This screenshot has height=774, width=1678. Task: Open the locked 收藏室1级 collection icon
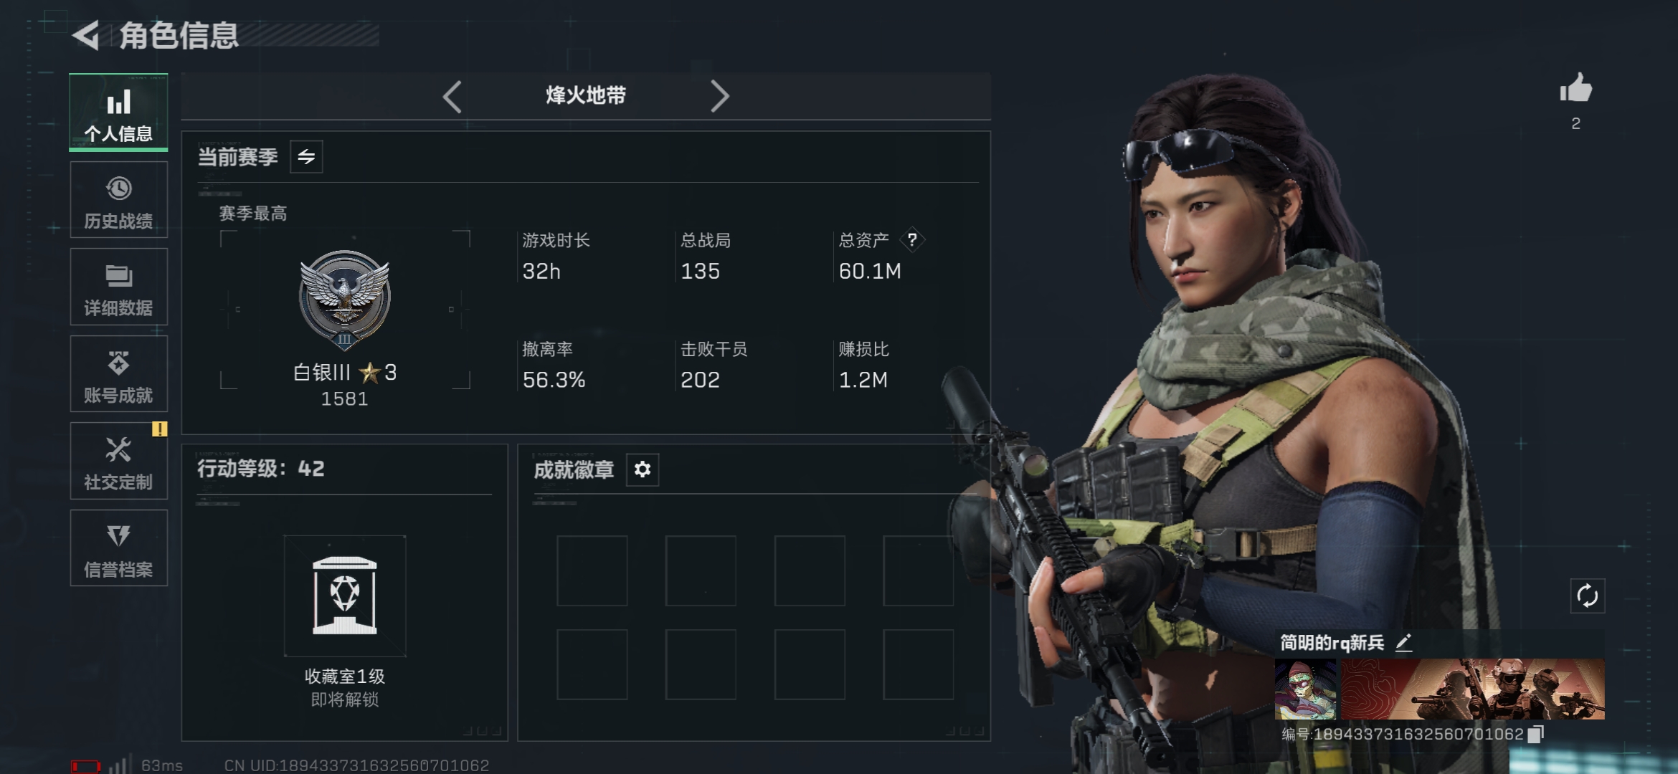pos(345,596)
